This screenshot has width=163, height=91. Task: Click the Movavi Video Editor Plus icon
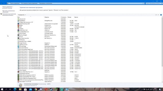(18, 72)
